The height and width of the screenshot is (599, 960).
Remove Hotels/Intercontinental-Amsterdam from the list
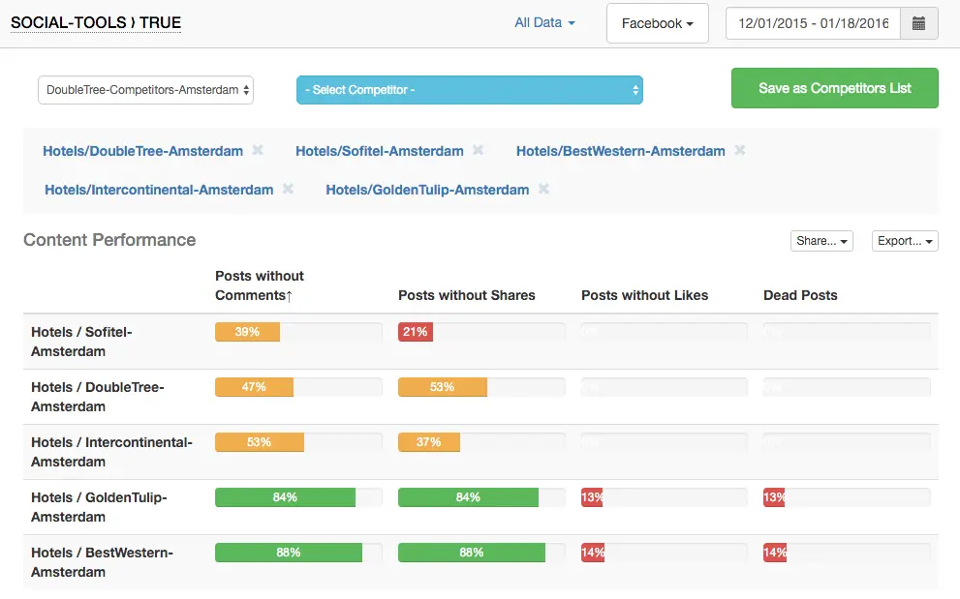pos(288,190)
